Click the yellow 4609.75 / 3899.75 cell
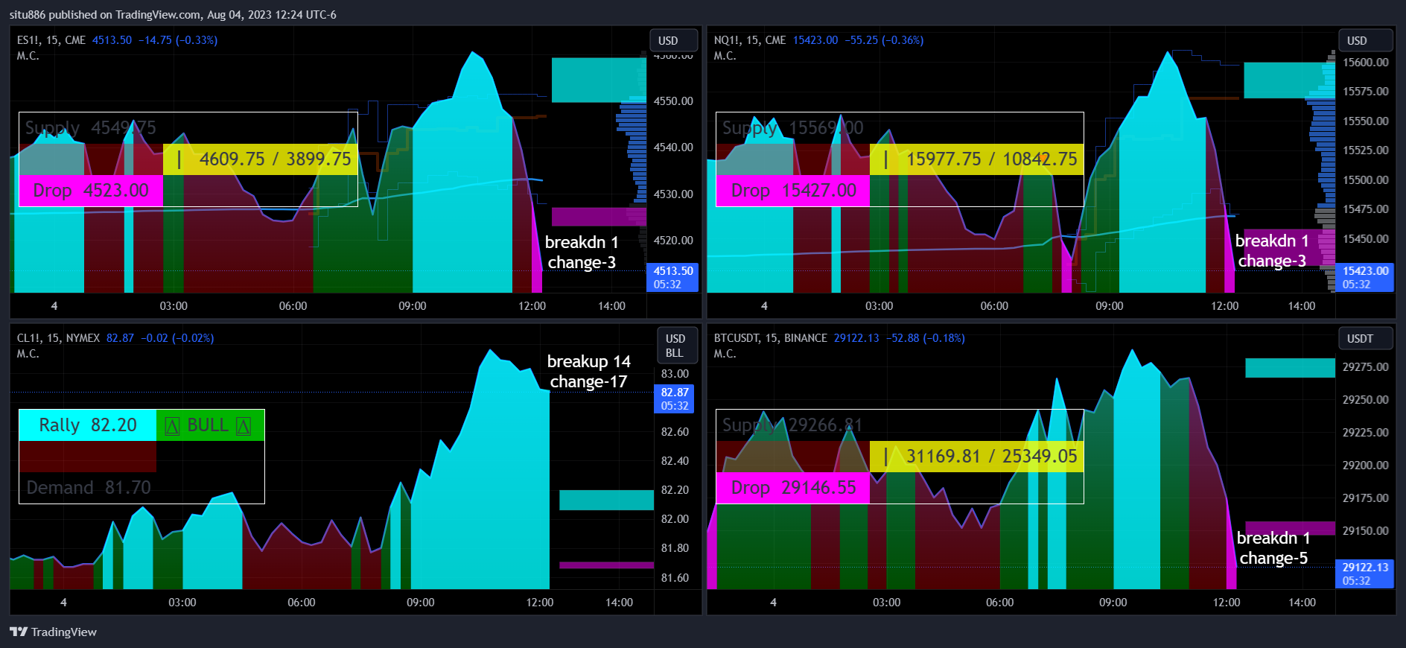1406x648 pixels. (x=261, y=159)
